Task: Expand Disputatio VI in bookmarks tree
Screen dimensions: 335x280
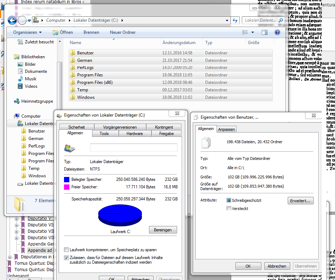Action: tap(16, 225)
